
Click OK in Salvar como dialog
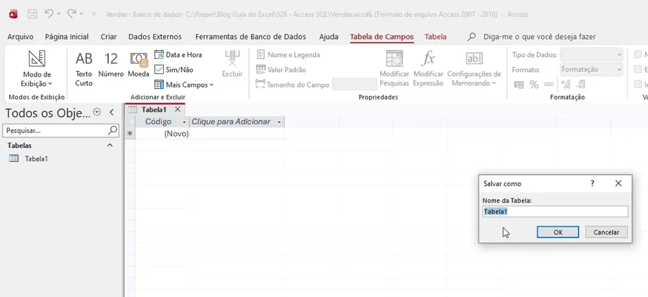(558, 232)
